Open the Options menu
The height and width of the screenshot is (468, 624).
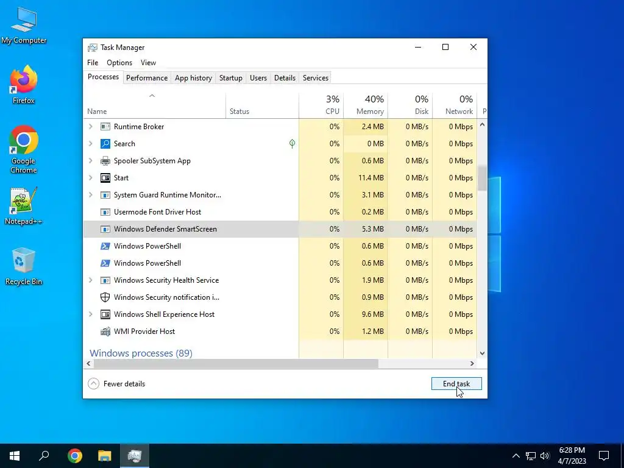[x=119, y=63]
